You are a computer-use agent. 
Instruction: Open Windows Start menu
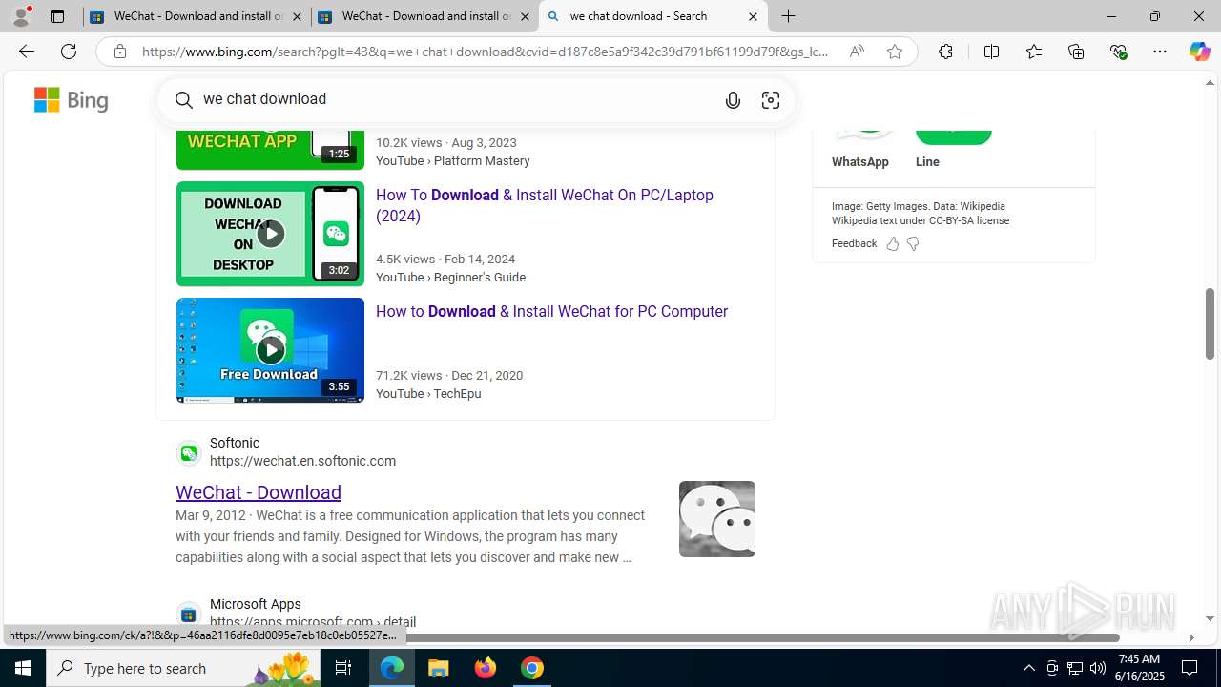click(23, 668)
